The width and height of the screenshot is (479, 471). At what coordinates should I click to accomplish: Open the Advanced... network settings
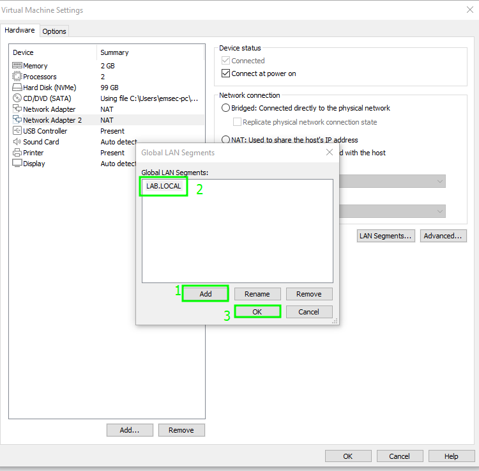point(443,236)
